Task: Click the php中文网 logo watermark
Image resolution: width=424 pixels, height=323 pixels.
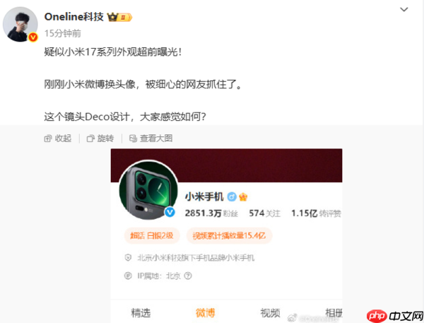Action: pos(395,316)
